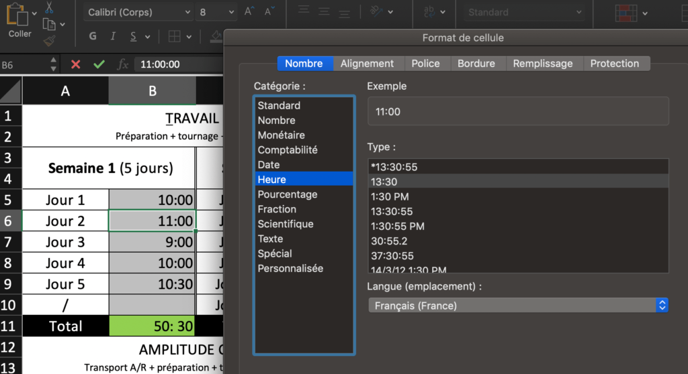Open the font size dropdown showing 8
688x374 pixels.
[x=218, y=12]
